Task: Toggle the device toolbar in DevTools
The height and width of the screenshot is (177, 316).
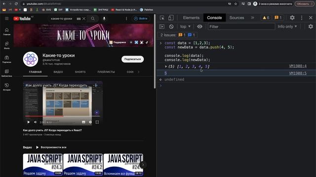Action: coord(171,18)
